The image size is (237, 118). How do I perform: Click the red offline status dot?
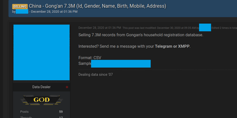(67, 87)
